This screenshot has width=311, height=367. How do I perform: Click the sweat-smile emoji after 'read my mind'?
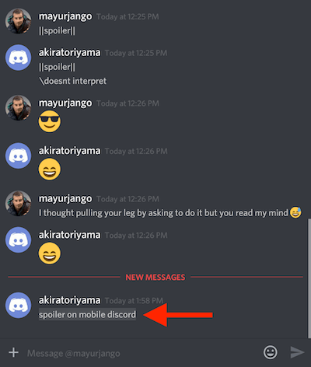pos(295,212)
